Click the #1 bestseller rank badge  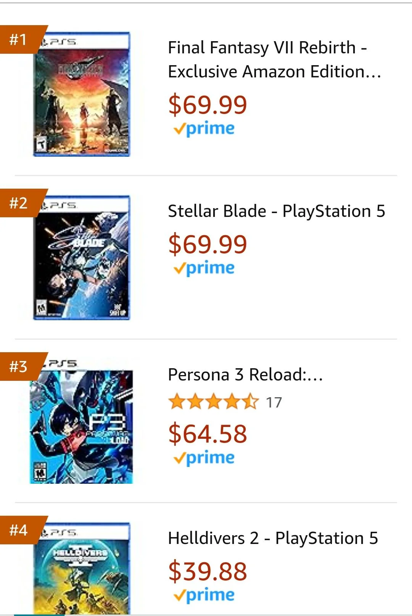[x=21, y=39]
